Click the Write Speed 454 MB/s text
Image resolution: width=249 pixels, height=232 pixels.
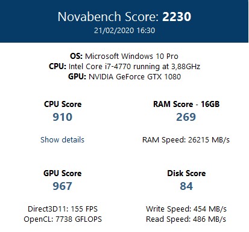[186, 209]
